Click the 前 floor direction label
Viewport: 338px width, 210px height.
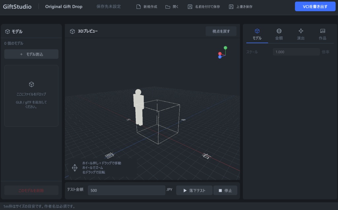click(x=110, y=155)
